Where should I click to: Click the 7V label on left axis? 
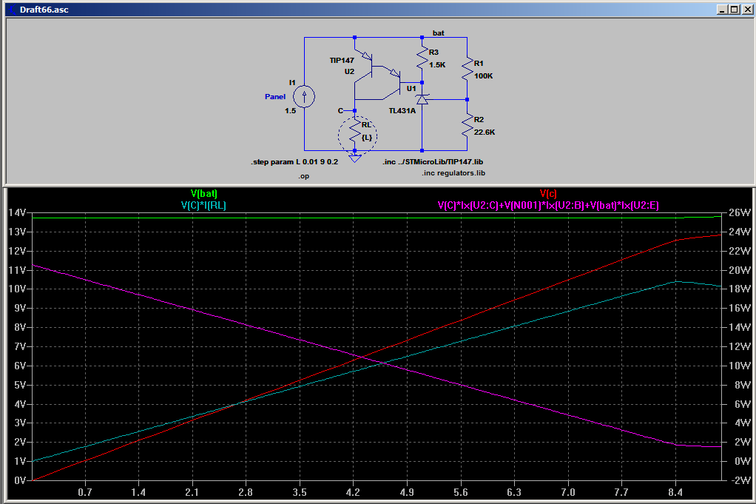(19, 347)
